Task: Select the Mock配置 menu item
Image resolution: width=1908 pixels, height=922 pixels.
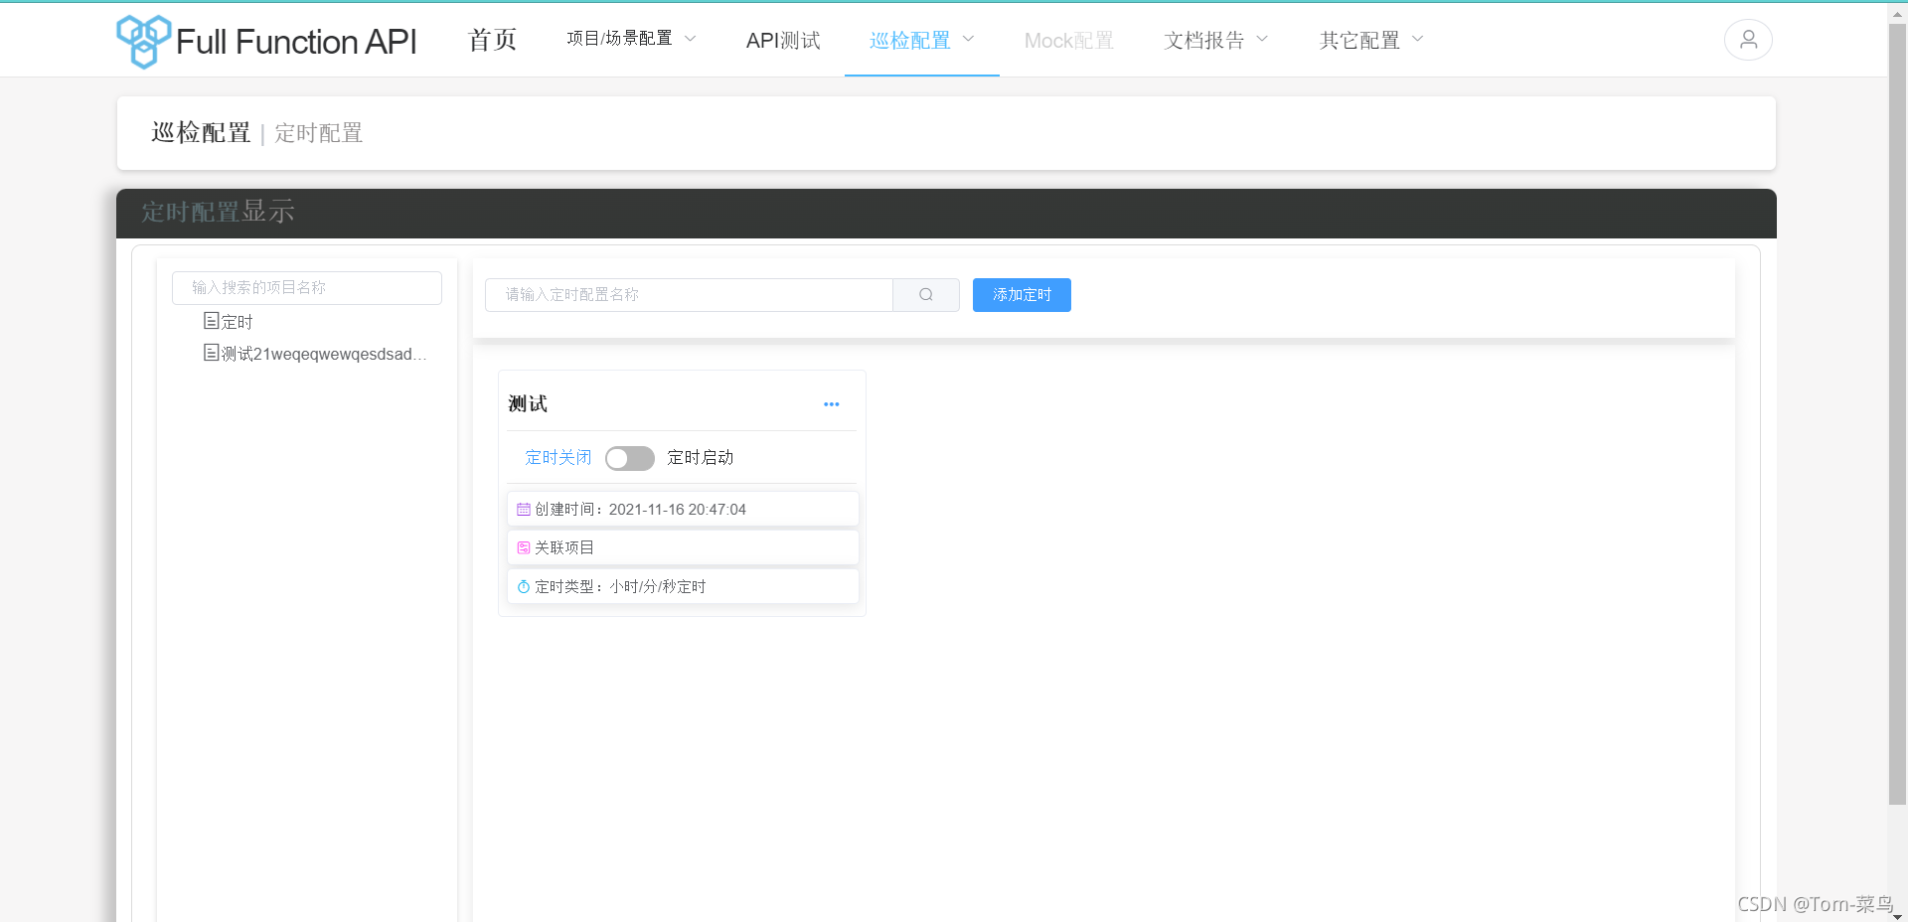Action: click(x=1069, y=41)
